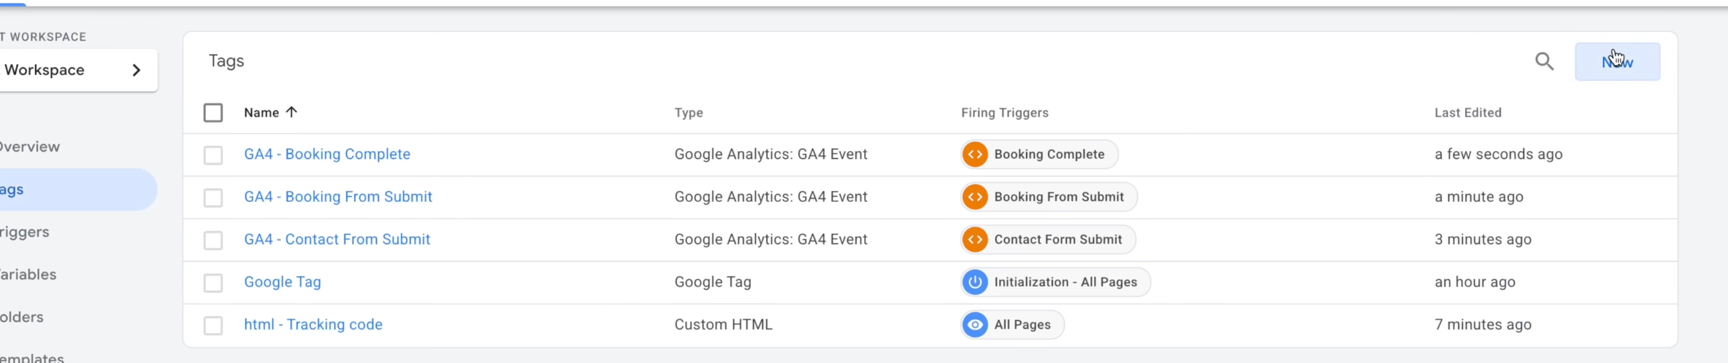Open the GA4 - Booking From Submit tag
Screen dimensions: 1728x363
(337, 197)
